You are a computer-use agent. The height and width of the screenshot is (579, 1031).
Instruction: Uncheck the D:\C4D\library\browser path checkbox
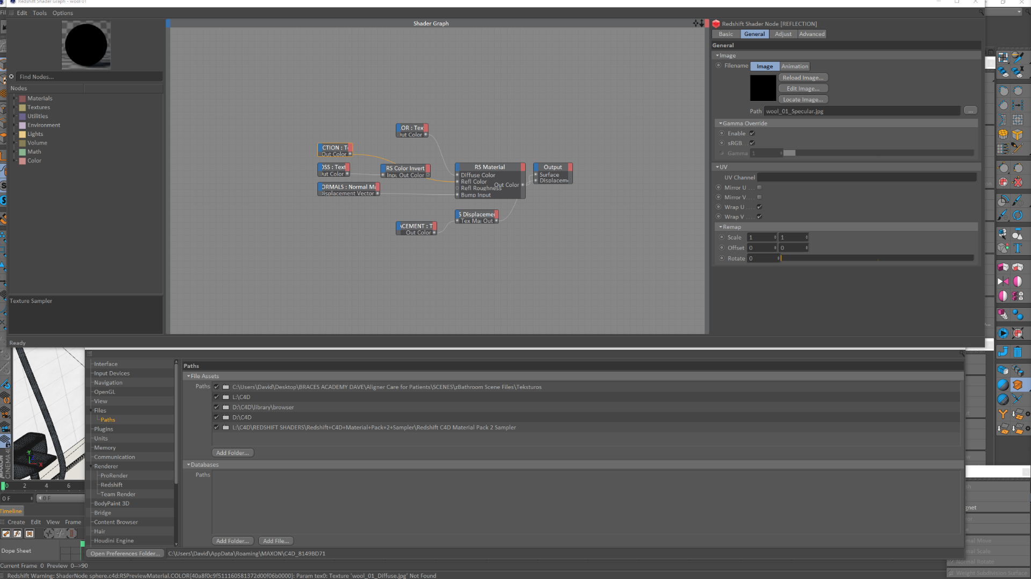[x=216, y=407]
